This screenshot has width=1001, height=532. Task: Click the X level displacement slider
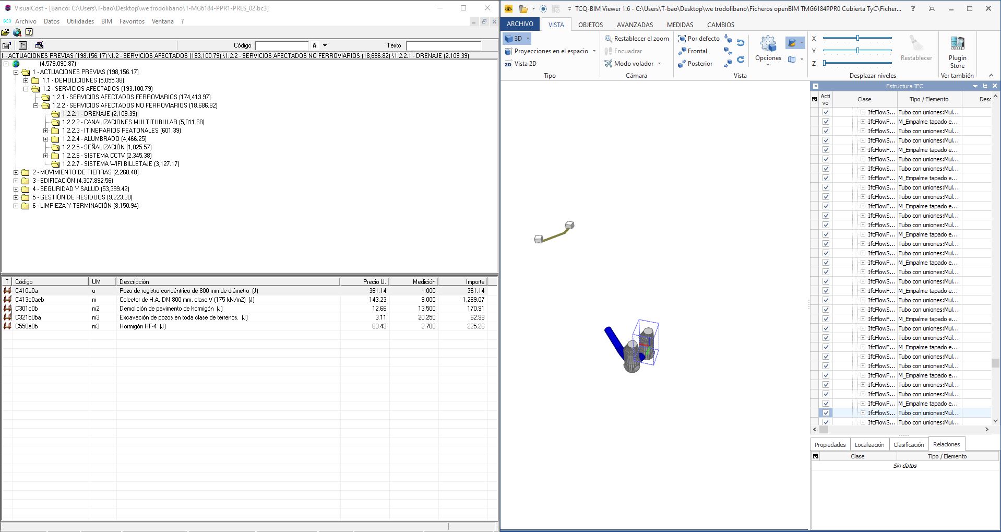[x=857, y=38]
